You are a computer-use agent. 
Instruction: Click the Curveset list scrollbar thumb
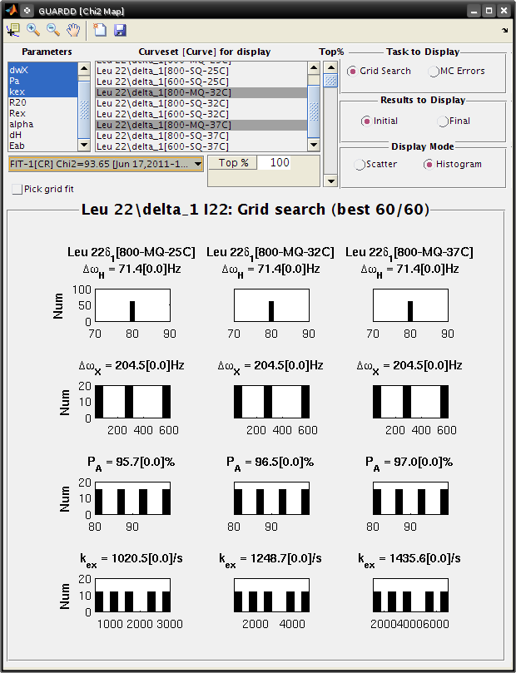click(x=314, y=112)
